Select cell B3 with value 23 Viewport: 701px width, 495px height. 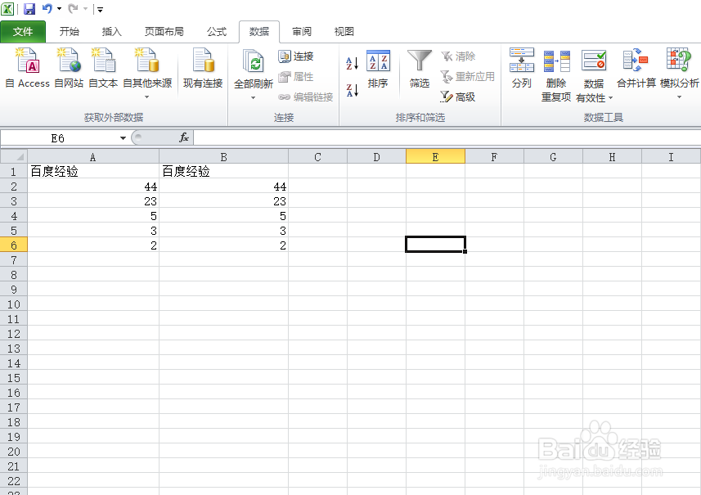223,201
